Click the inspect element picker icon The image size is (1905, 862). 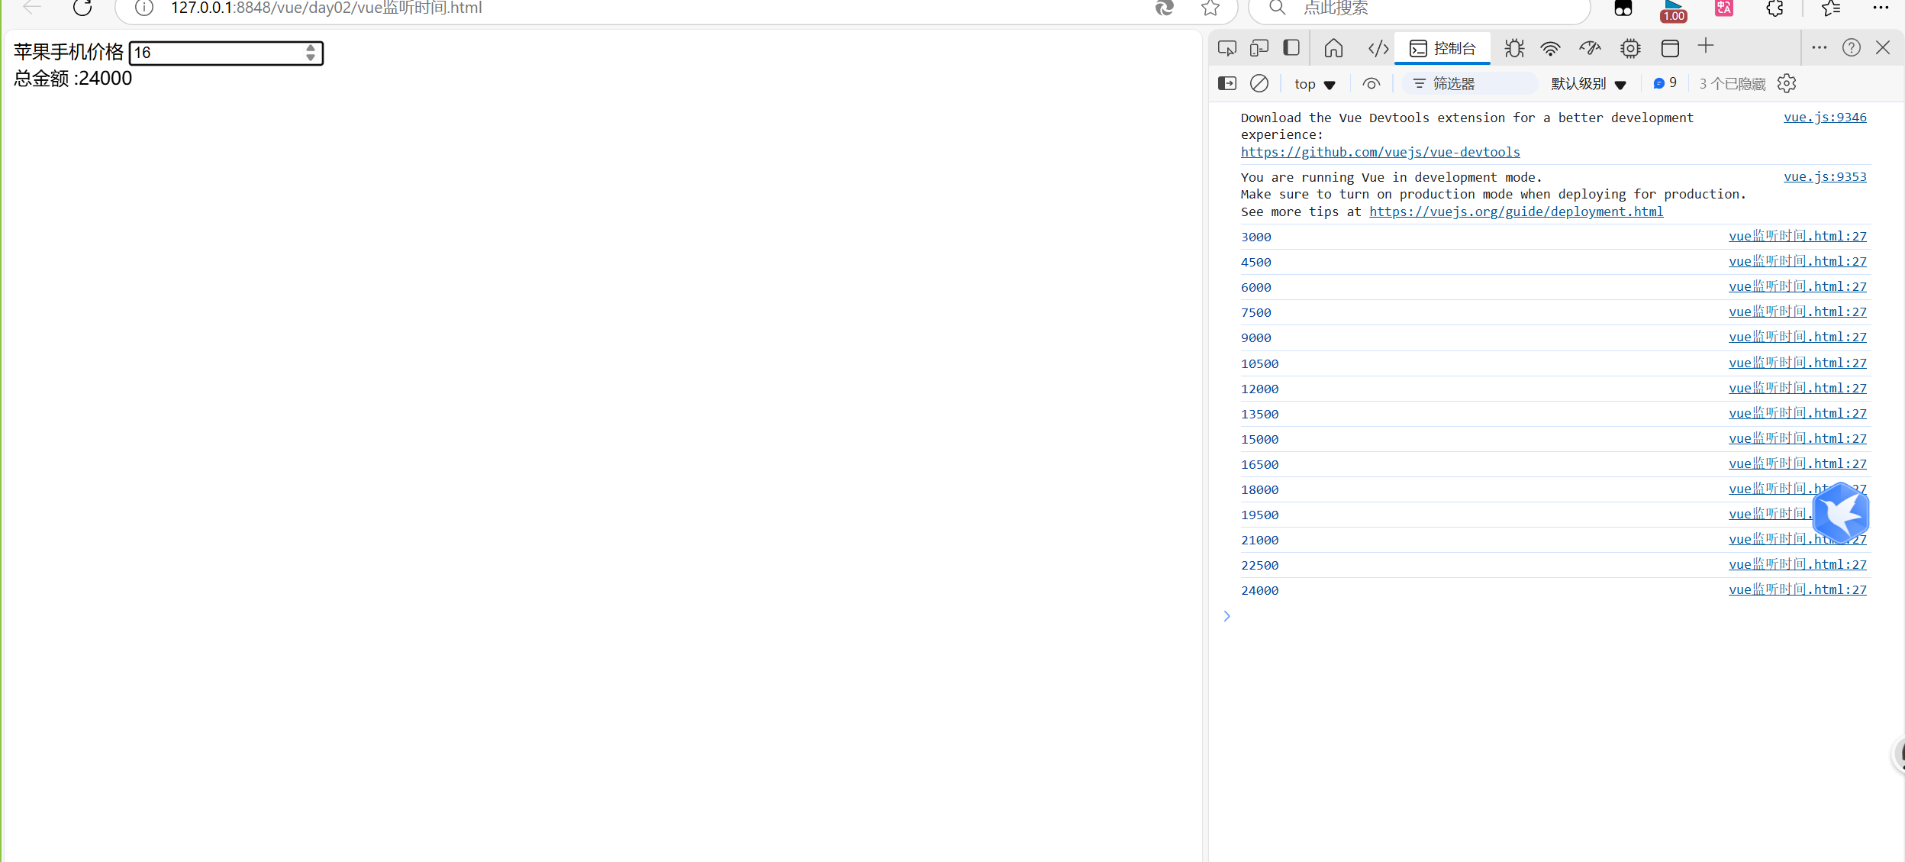1226,49
